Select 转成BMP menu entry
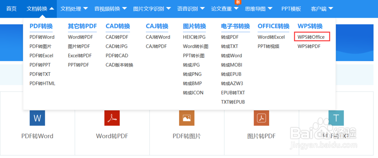378x158 pixels. click(x=192, y=83)
